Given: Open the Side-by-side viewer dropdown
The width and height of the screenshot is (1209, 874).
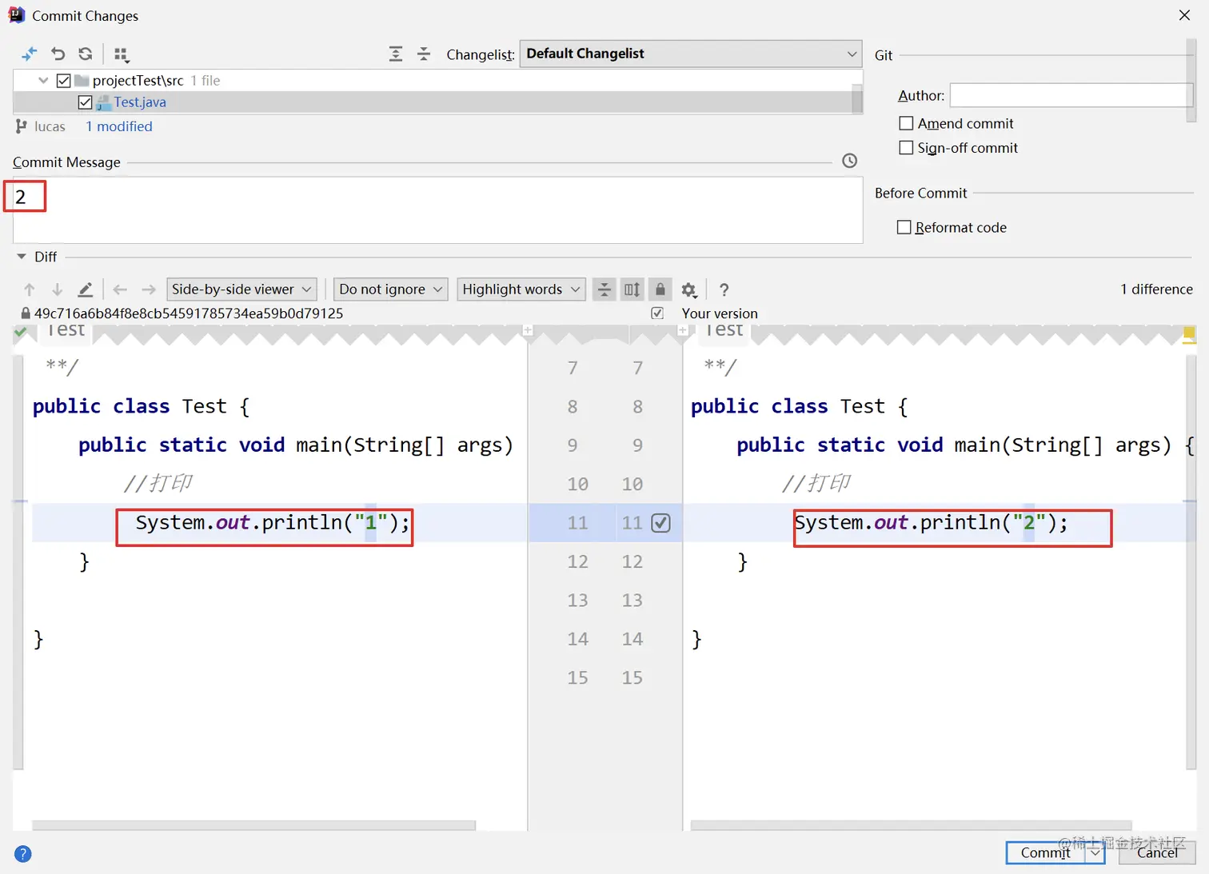Looking at the screenshot, I should (241, 289).
